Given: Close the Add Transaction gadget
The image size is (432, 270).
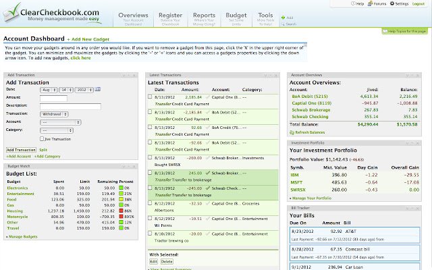Looking at the screenshot, I should 134,75.
